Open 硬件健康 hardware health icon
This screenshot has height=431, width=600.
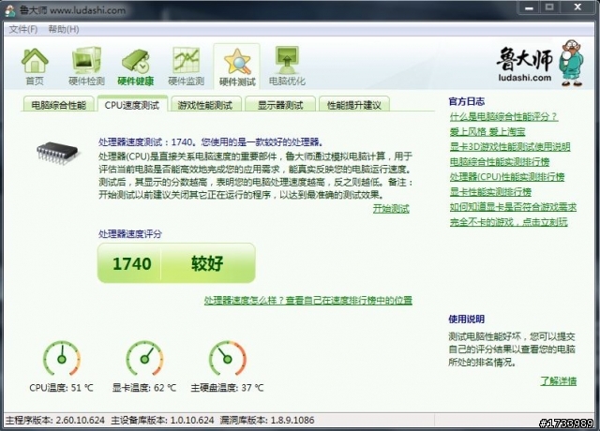(135, 67)
